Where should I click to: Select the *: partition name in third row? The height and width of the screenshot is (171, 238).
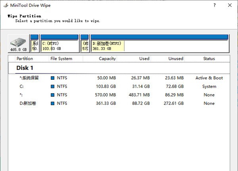click(21, 95)
